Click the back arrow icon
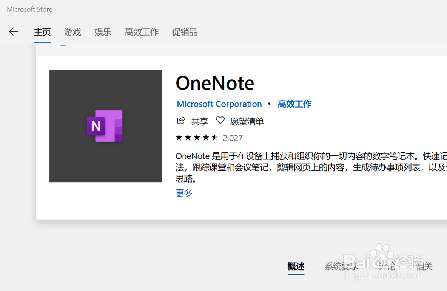The height and width of the screenshot is (291, 447). (x=14, y=32)
